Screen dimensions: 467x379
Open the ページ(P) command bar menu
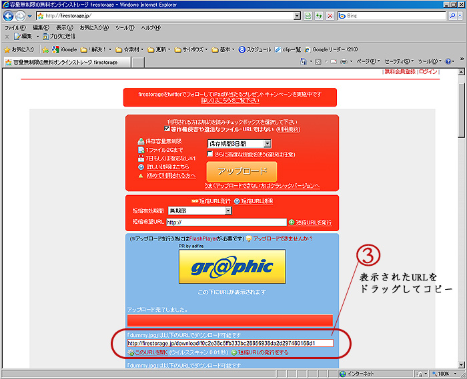click(368, 61)
